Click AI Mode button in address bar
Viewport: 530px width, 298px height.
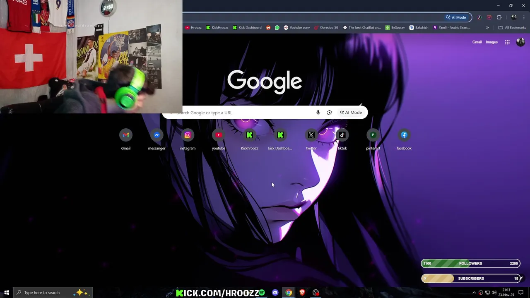[456, 17]
